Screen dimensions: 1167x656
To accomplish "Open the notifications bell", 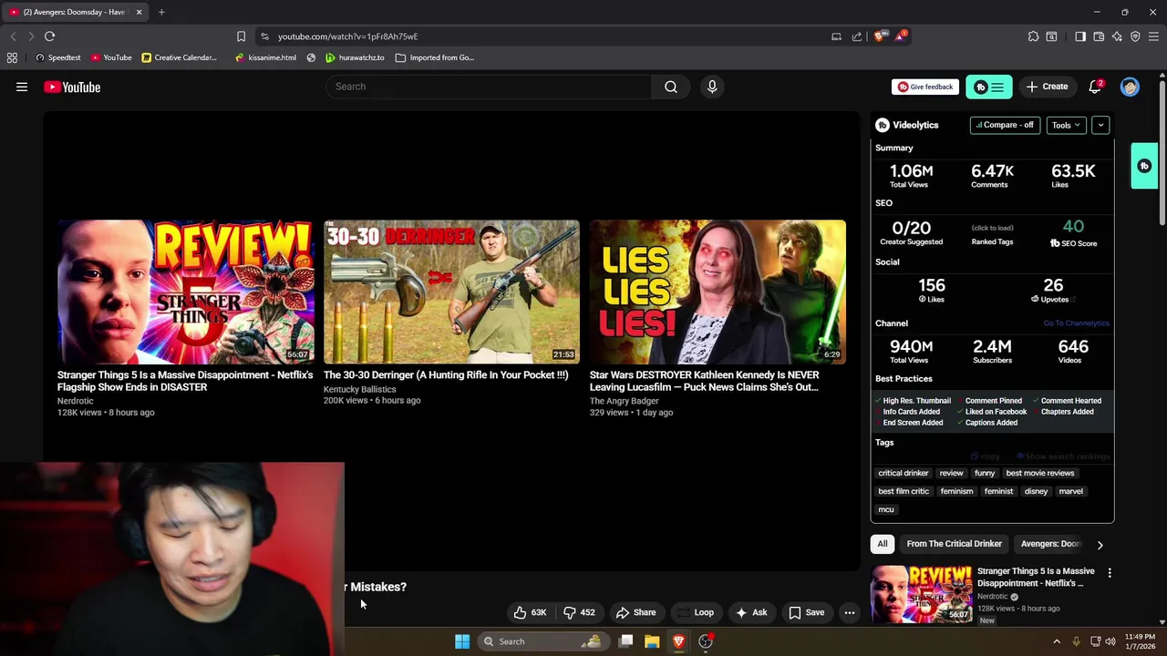I will (x=1095, y=87).
